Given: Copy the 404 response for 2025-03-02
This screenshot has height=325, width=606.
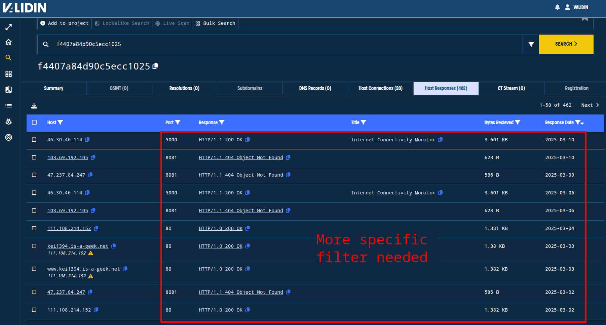Looking at the screenshot, I should pos(288,292).
